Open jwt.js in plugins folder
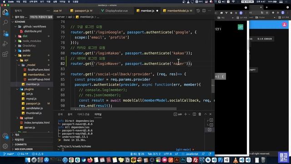291x164 pixels. coord(29,94)
